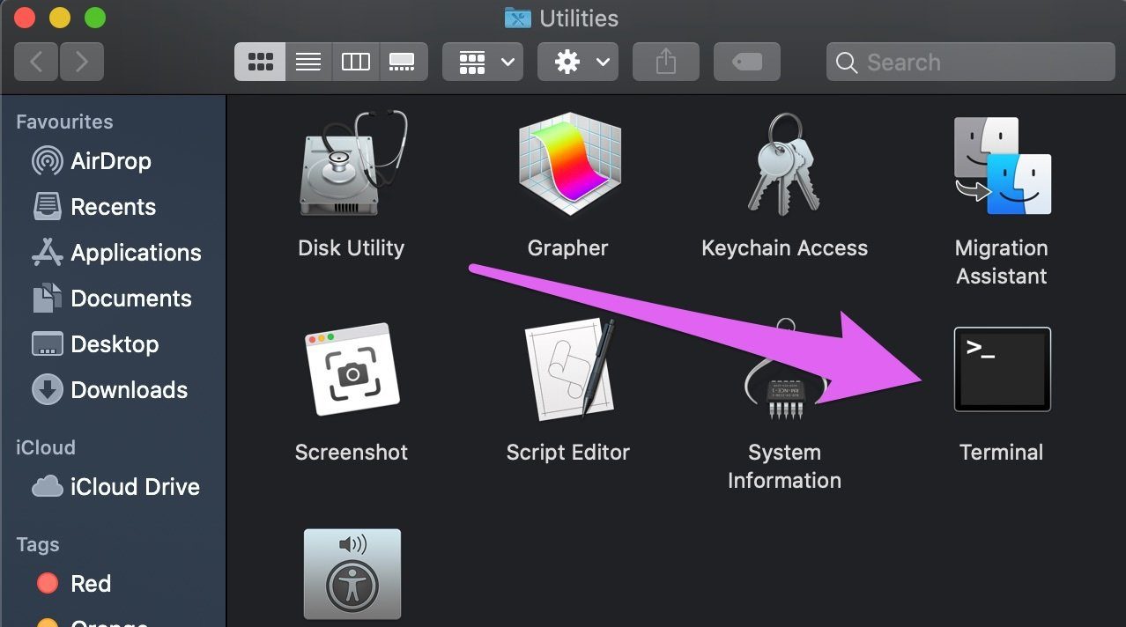This screenshot has height=627, width=1126.
Task: Click the System Information label
Action: click(784, 467)
